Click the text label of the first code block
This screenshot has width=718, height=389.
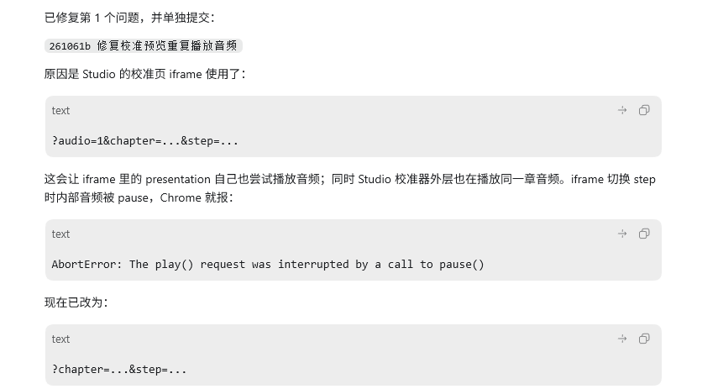(x=60, y=110)
